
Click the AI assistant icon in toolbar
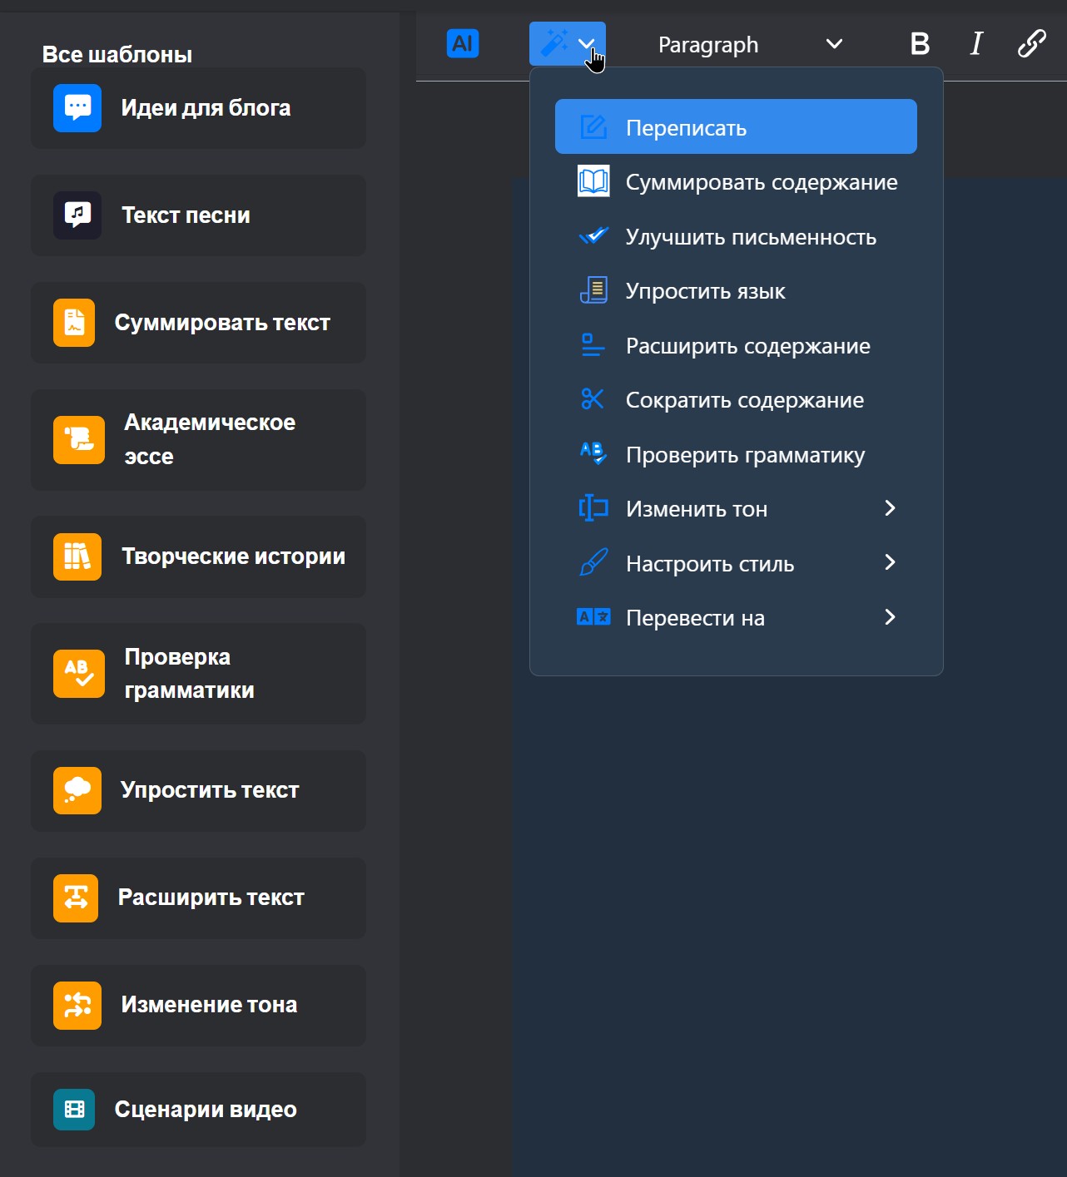[x=463, y=43]
